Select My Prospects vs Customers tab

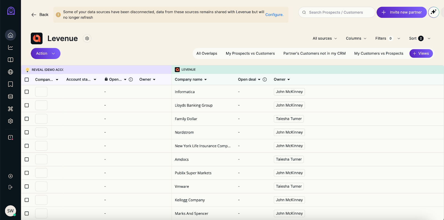250,53
